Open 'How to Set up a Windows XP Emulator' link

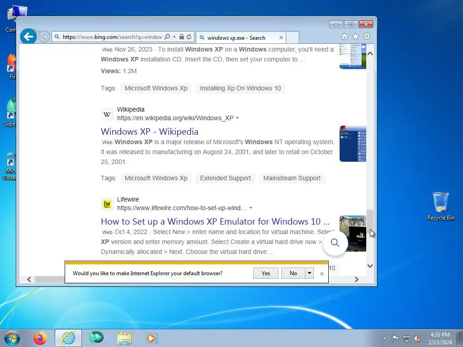(215, 221)
